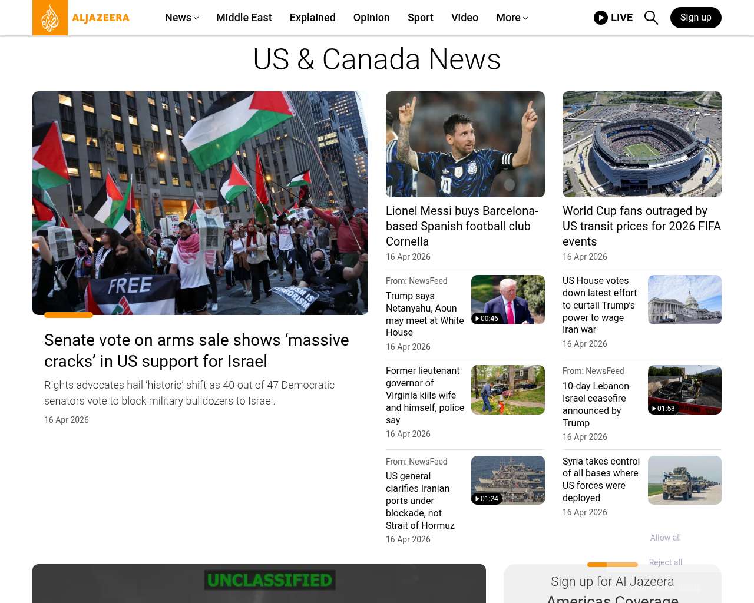The image size is (754, 603).
Task: Expand the News dropdown menu
Action: 181,18
